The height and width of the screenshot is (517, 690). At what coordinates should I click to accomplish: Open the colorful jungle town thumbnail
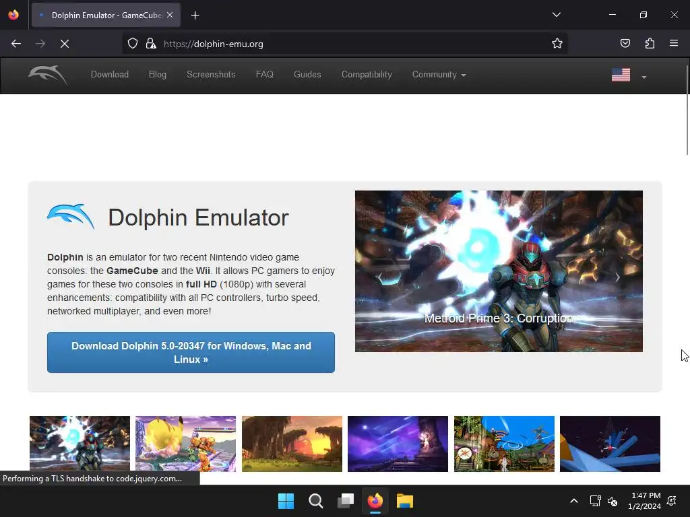[504, 444]
